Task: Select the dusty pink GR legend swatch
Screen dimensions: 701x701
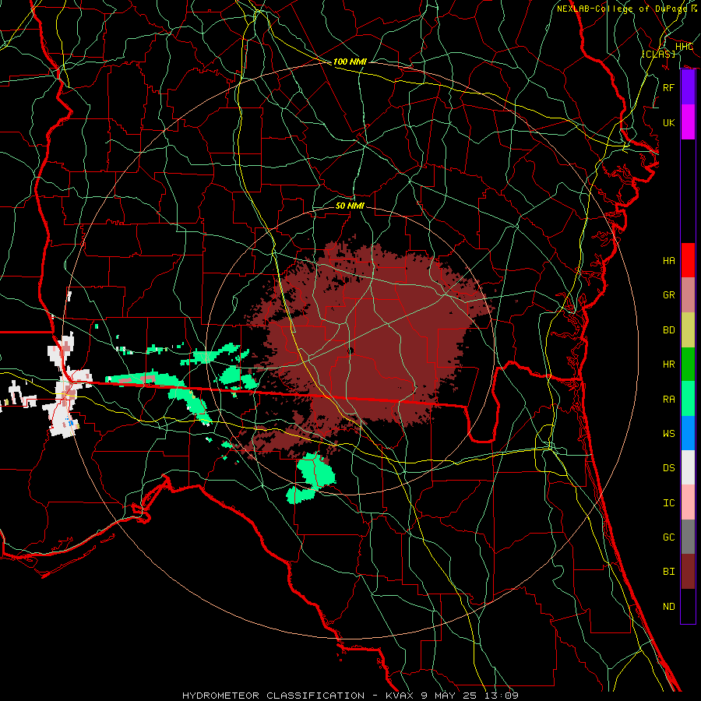Action: (x=688, y=295)
